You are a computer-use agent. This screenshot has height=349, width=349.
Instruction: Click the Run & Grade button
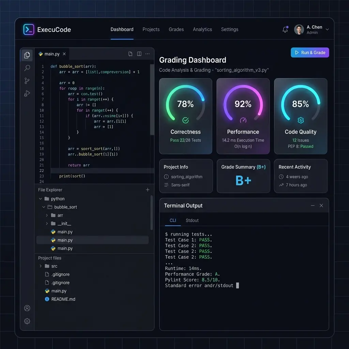point(310,52)
